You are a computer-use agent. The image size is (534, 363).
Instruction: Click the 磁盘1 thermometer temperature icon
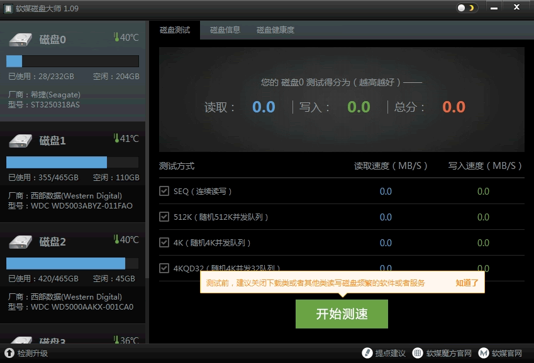pyautogui.click(x=116, y=138)
